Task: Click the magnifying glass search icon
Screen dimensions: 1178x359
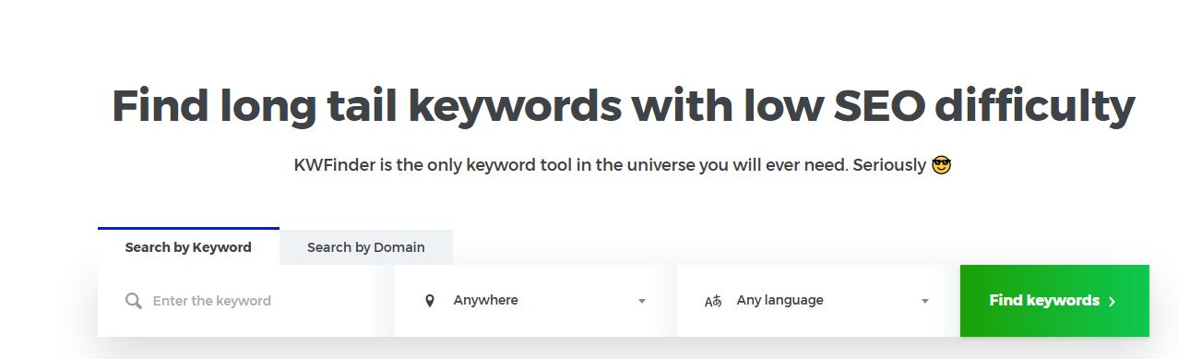Action: (x=134, y=301)
